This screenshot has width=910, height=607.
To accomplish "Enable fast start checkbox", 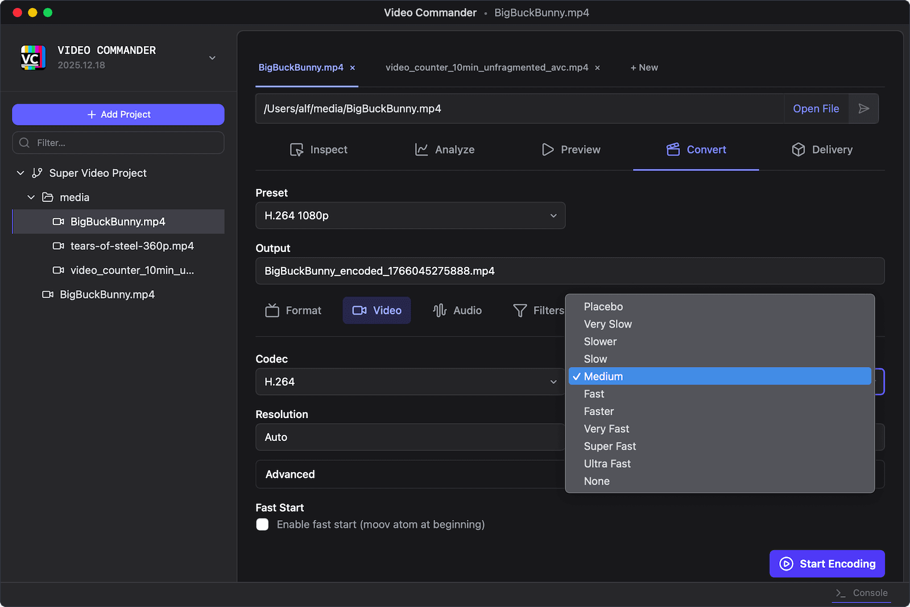I will [262, 524].
